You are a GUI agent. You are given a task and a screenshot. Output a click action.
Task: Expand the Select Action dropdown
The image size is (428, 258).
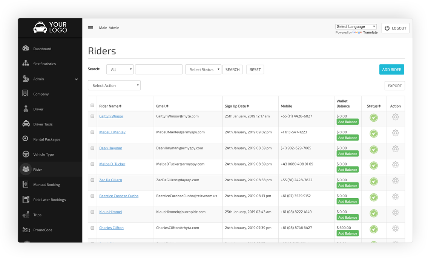tap(114, 85)
